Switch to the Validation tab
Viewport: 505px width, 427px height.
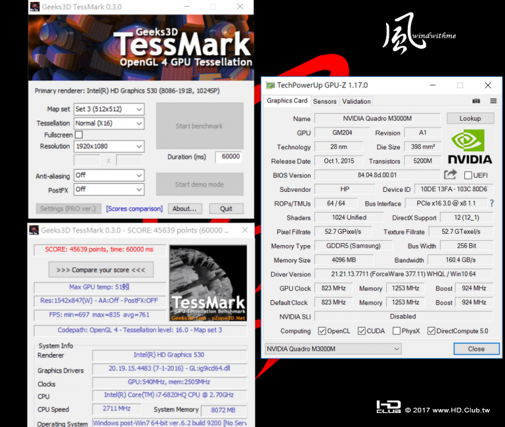click(356, 102)
